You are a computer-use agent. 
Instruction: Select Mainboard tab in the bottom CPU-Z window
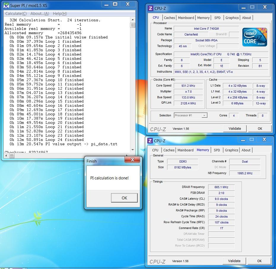[185, 150]
